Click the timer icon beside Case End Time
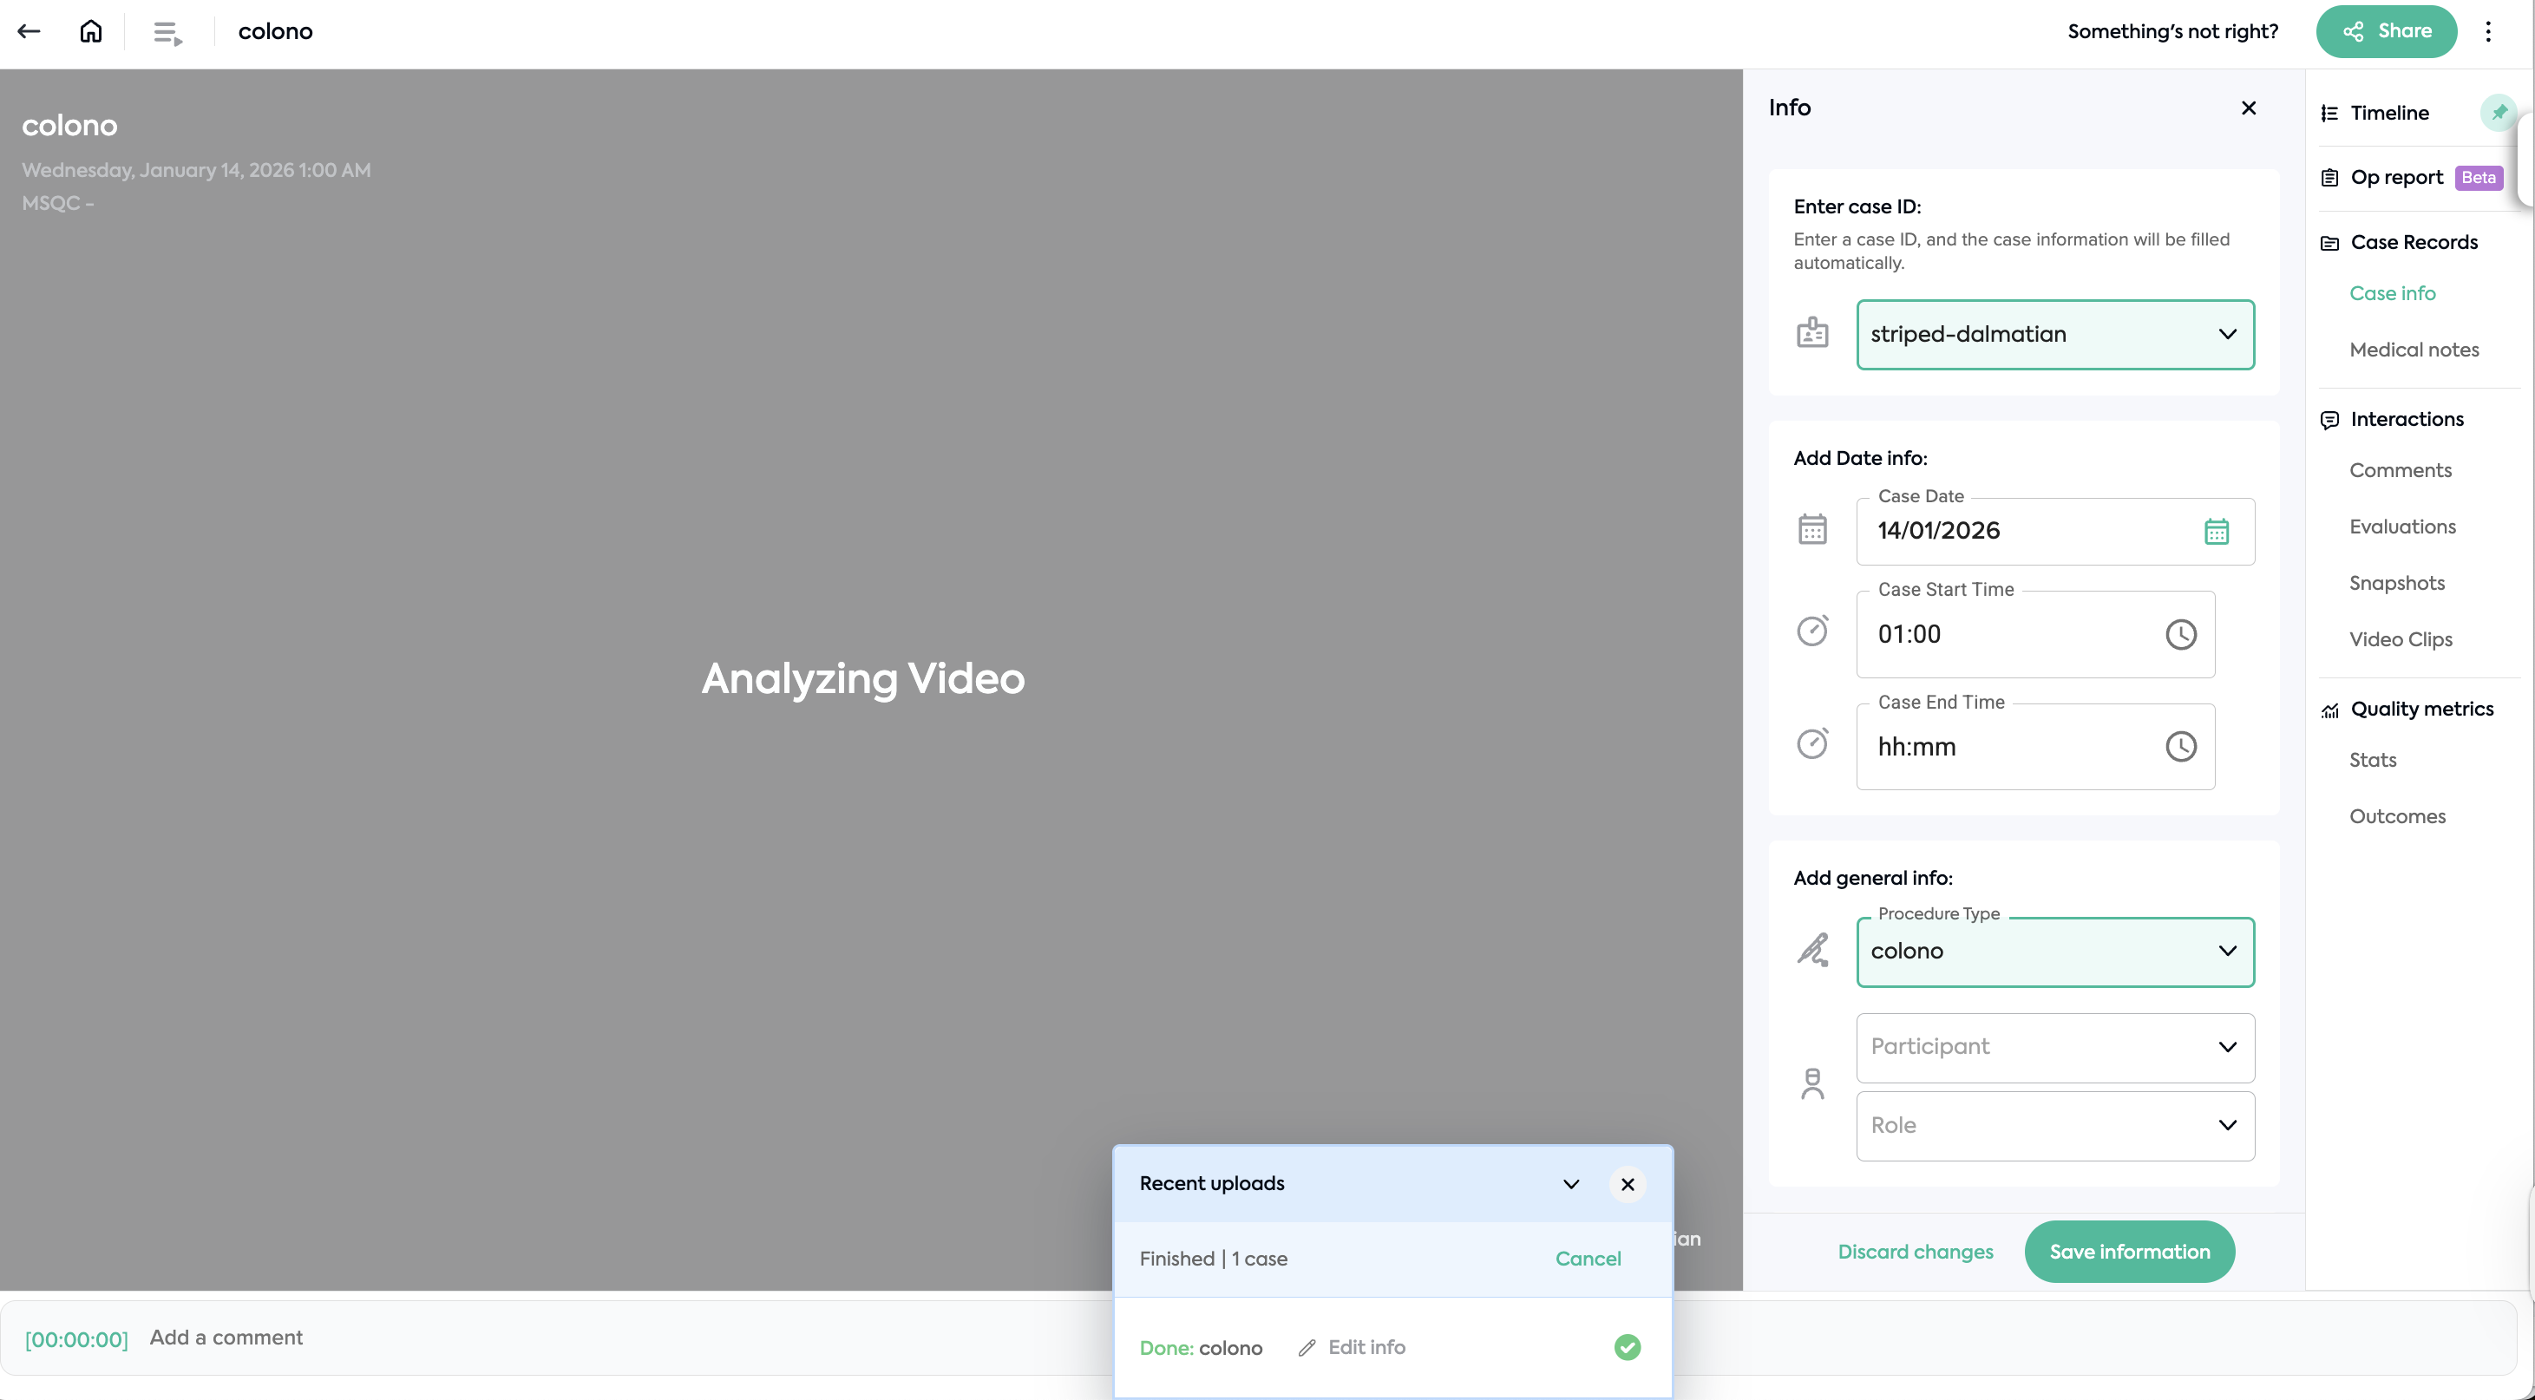The width and height of the screenshot is (2535, 1400). (x=1812, y=743)
